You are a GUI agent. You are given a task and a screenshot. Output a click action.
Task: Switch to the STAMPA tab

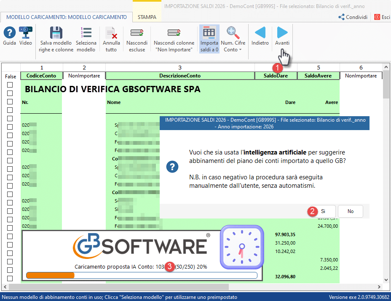(147, 17)
